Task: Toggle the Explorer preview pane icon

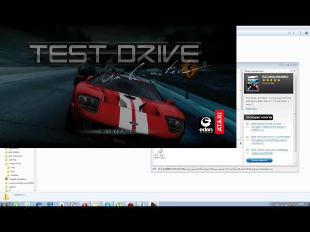Action: pos(300,33)
